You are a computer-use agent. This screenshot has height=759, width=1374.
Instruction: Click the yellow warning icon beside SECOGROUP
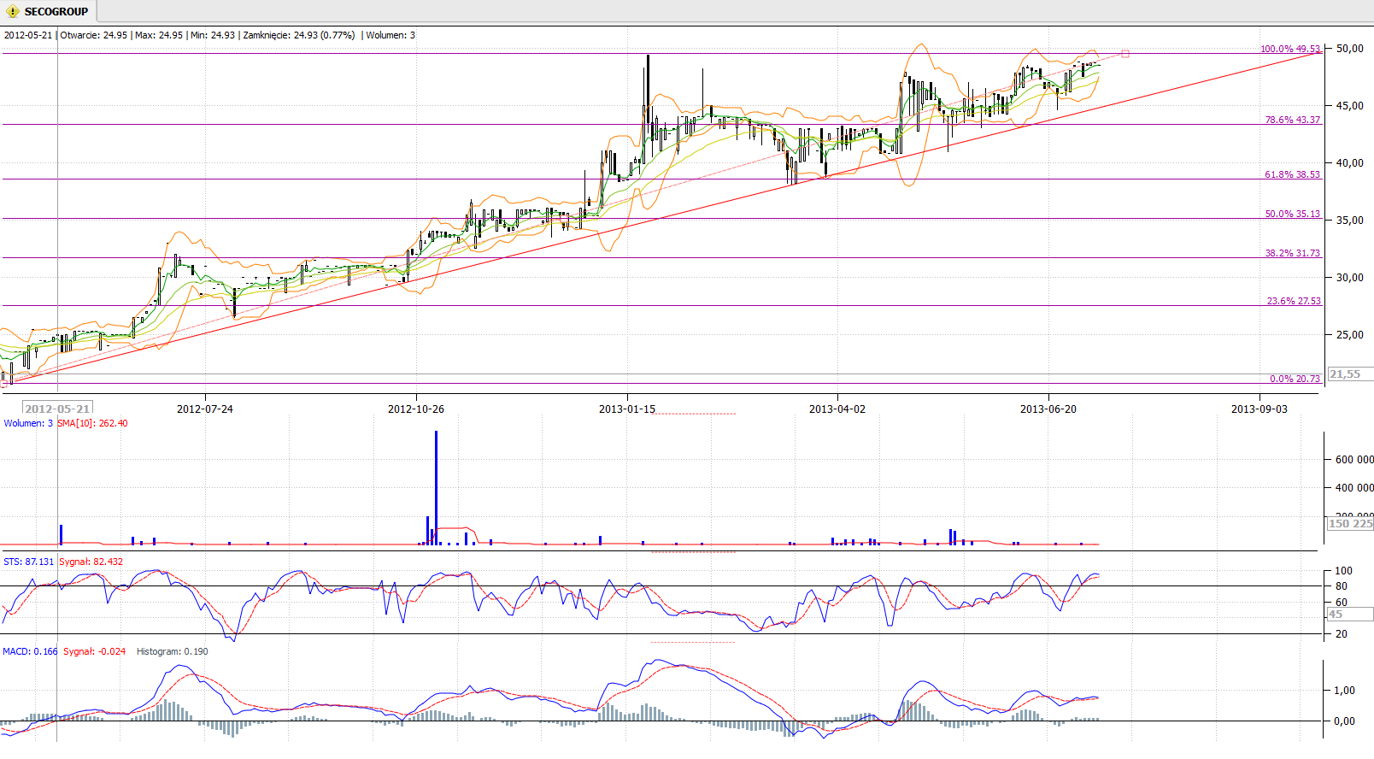point(13,11)
